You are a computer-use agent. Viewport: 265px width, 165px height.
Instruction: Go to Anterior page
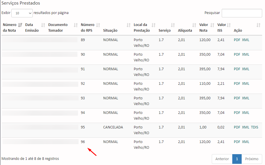pyautogui.click(x=222, y=159)
